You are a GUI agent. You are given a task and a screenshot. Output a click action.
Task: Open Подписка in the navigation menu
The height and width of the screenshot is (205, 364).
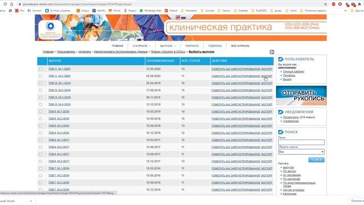(215, 46)
